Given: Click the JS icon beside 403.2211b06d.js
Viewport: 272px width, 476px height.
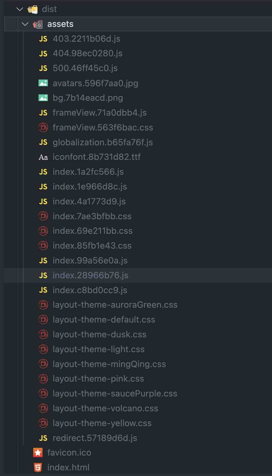Looking at the screenshot, I should [43, 39].
